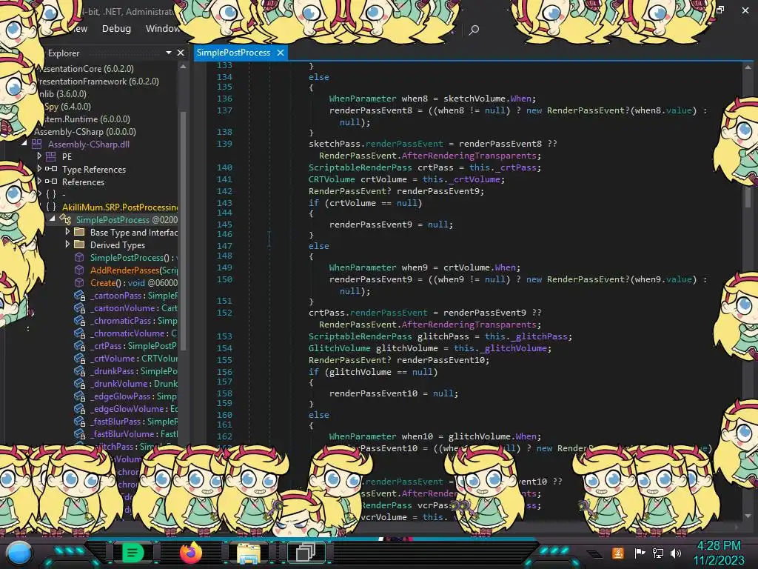This screenshot has width=758, height=569.
Task: Click the editor scrollbar up arrow
Action: pos(748,67)
